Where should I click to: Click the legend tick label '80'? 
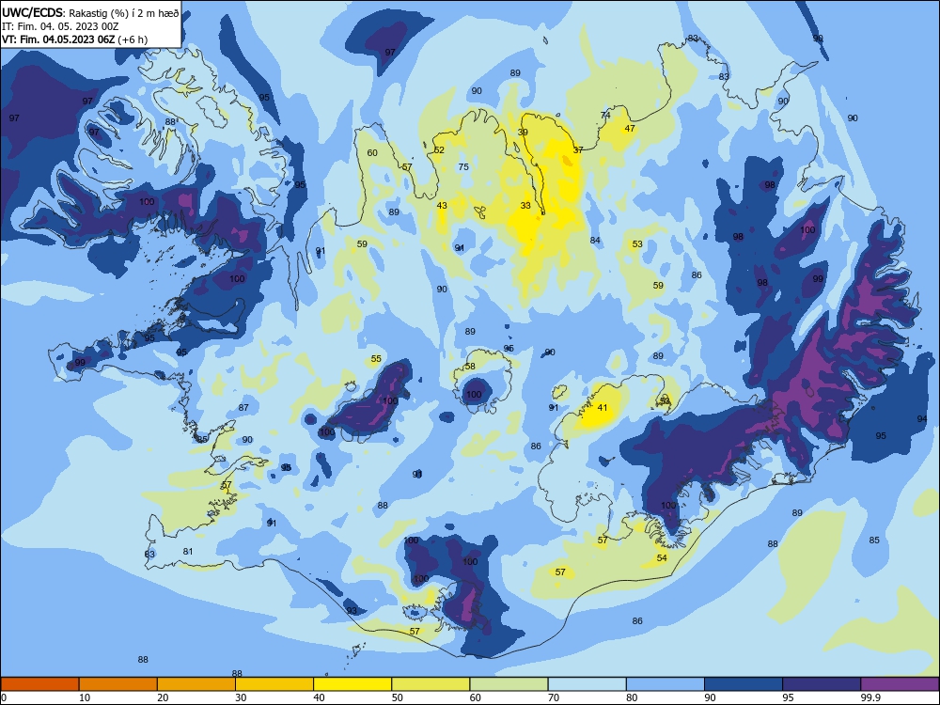point(632,697)
